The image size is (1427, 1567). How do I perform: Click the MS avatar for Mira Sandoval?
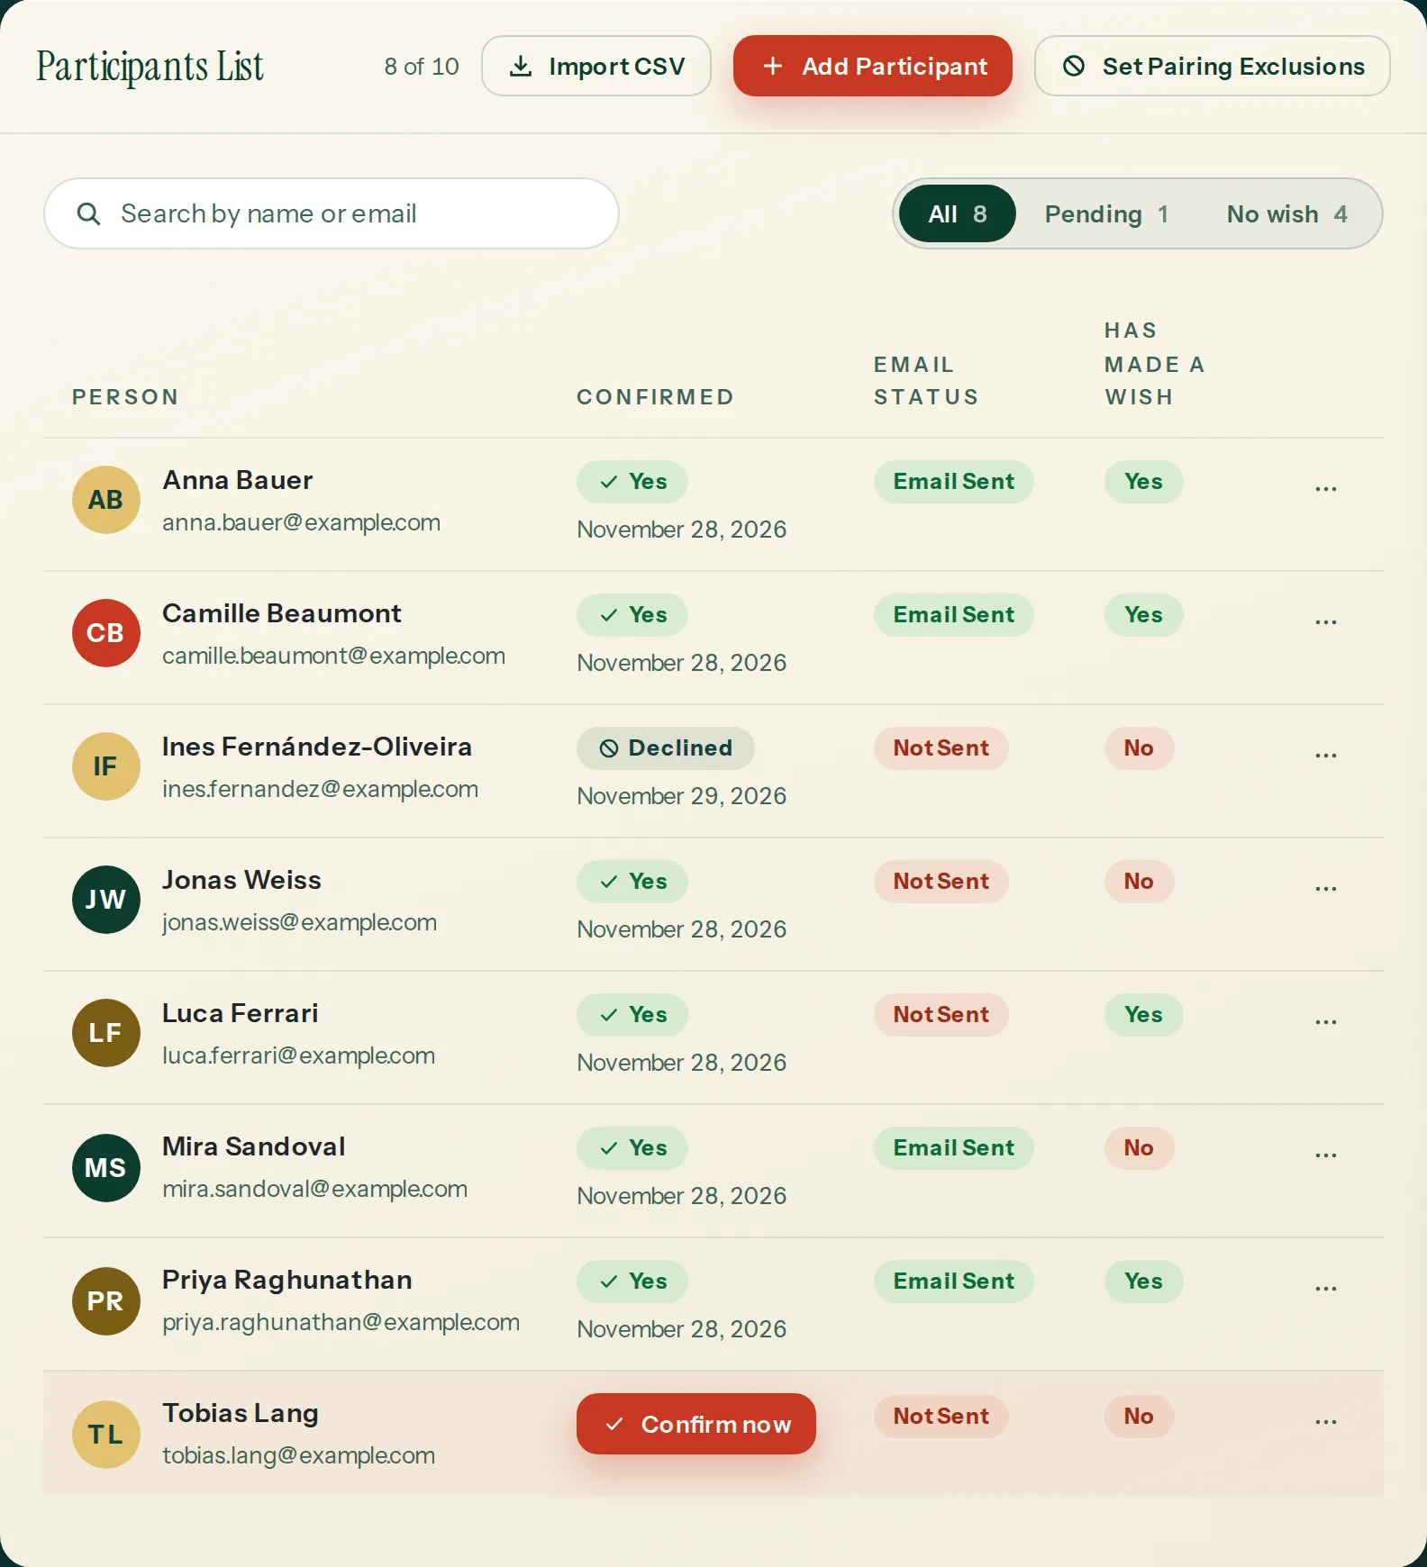(106, 1168)
